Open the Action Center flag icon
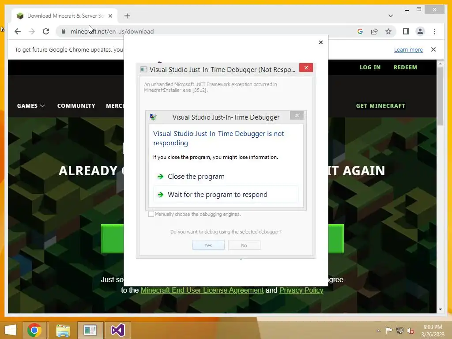 (389, 330)
